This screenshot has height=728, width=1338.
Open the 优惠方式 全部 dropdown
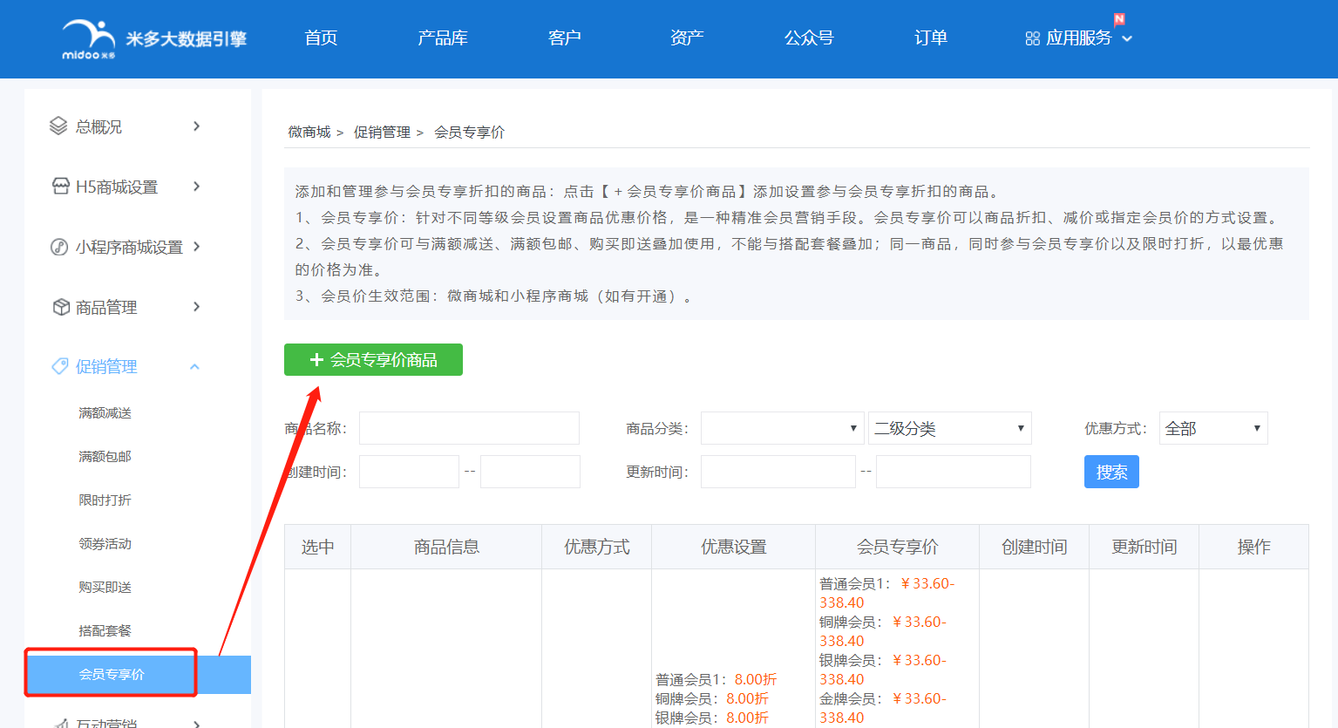pos(1213,428)
